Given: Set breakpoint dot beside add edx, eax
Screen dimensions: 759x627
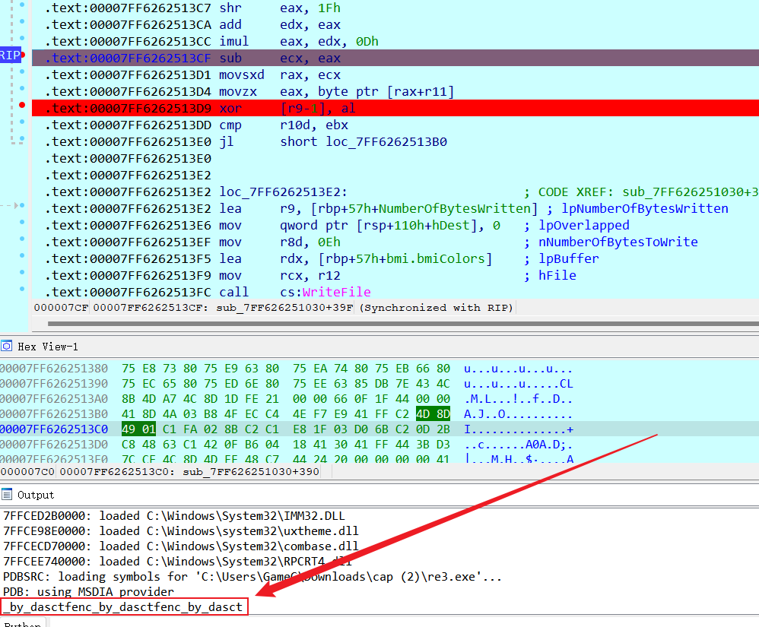Looking at the screenshot, I should point(22,21).
